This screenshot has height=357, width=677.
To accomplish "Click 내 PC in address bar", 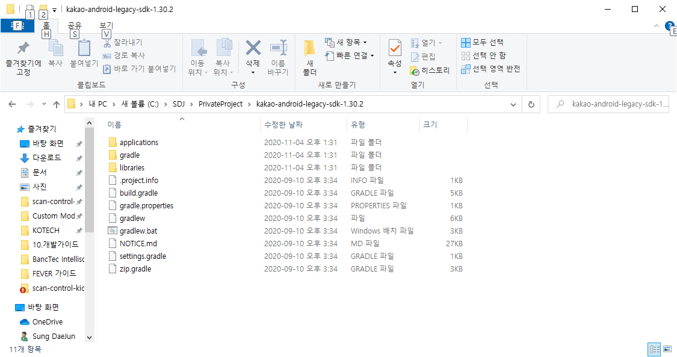I will 97,104.
